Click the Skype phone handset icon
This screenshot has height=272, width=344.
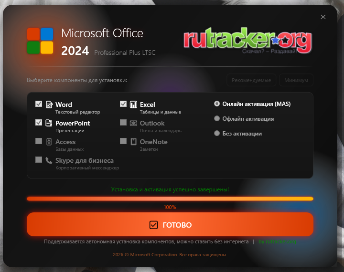[49, 160]
